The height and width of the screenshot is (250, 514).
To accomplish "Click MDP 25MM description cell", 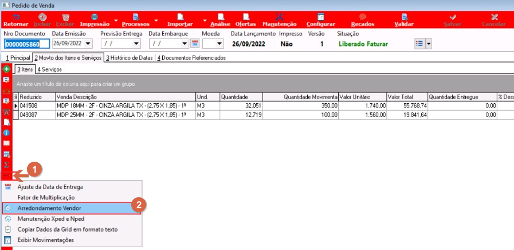I will click(x=125, y=115).
